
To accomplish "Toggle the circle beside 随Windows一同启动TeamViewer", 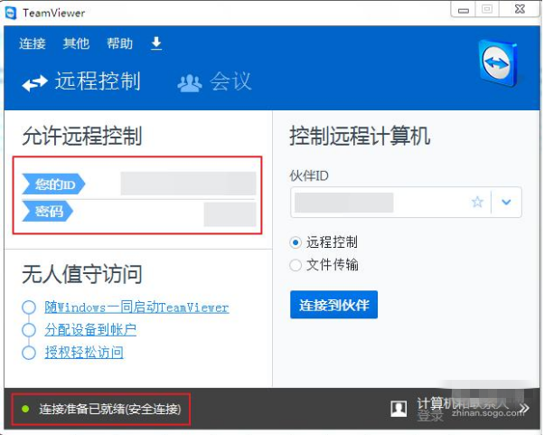I will [29, 307].
